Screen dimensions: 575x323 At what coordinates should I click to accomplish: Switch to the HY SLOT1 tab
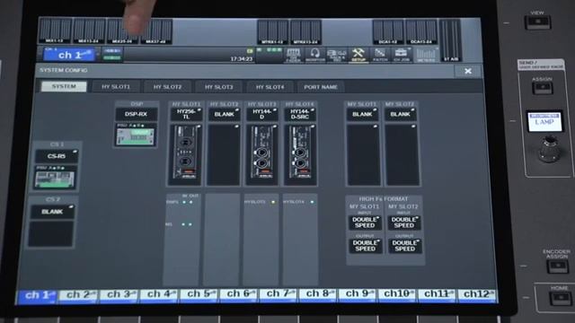coord(116,87)
